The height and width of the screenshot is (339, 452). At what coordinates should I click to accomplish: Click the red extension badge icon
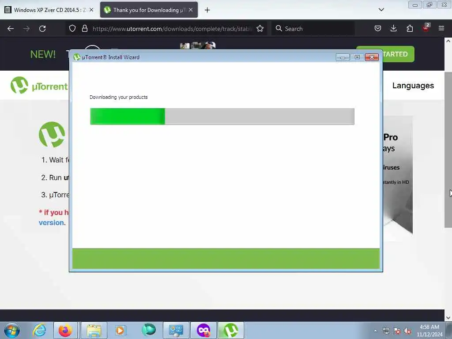click(426, 28)
